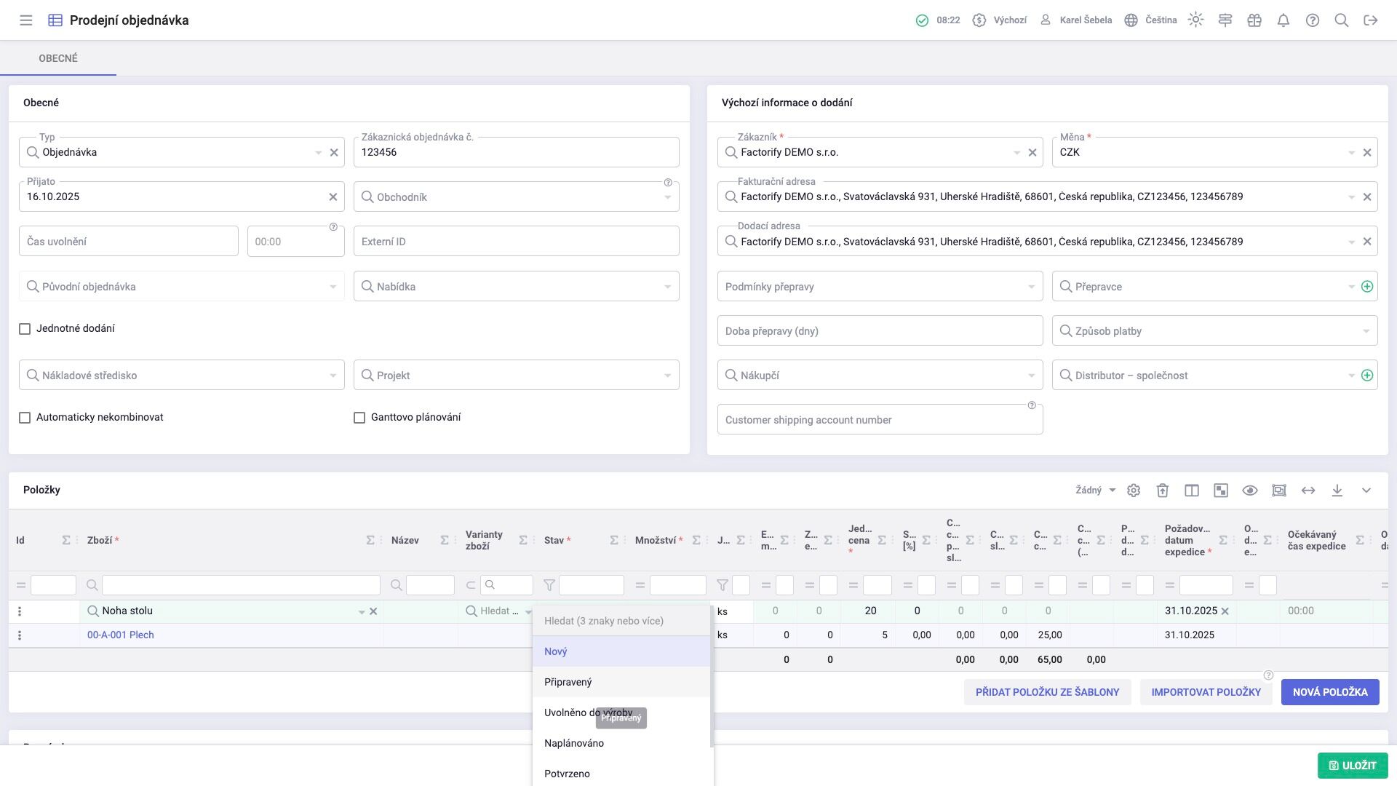The image size is (1397, 786).
Task: Expand the Způsob platby dropdown
Action: [1366, 332]
